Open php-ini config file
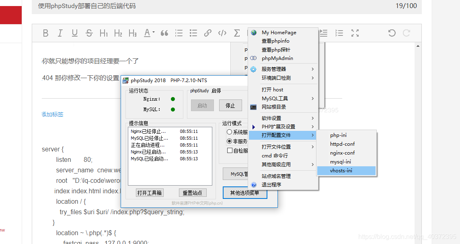The width and height of the screenshot is (460, 244). coord(347,135)
